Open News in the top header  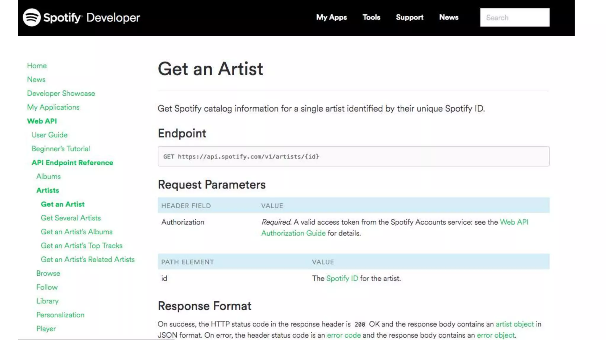[449, 17]
